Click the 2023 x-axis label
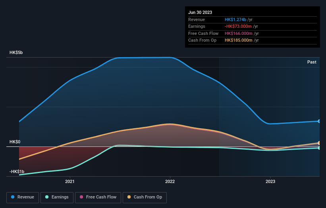The height and width of the screenshot is (208, 326). [270, 181]
